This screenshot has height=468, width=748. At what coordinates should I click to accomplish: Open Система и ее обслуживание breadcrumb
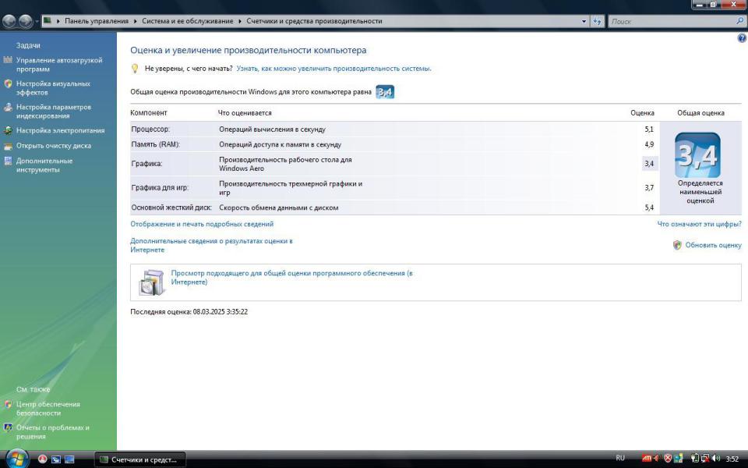pos(188,21)
